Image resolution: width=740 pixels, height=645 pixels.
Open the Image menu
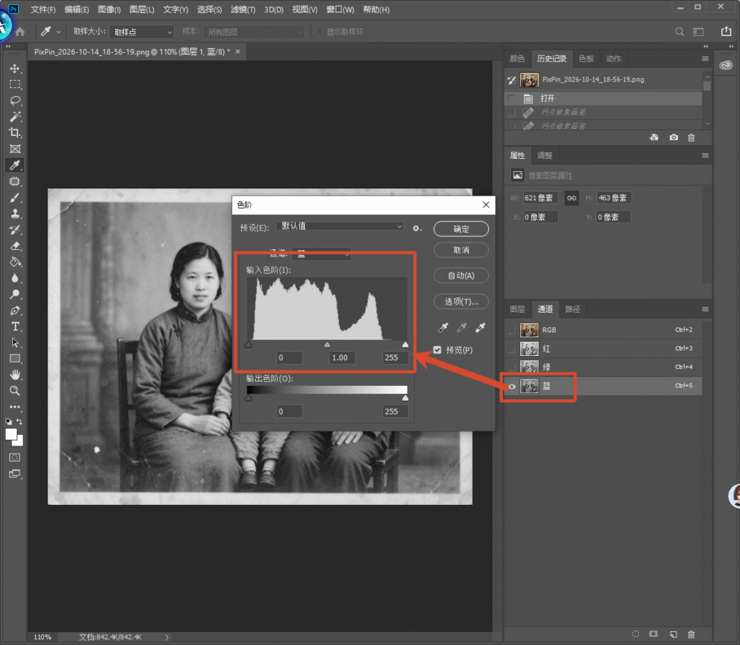coord(109,9)
